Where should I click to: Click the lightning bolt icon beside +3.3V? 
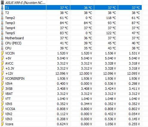pyautogui.click(x=2, y=68)
